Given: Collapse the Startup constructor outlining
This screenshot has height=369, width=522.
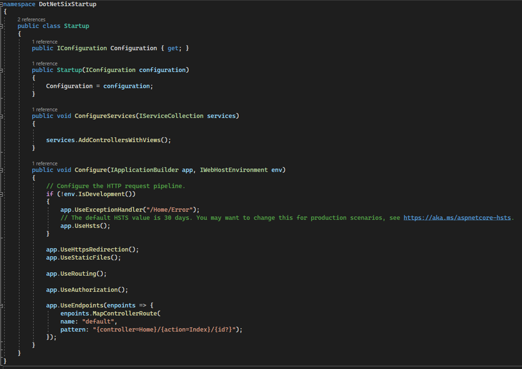Looking at the screenshot, I should (x=1, y=70).
